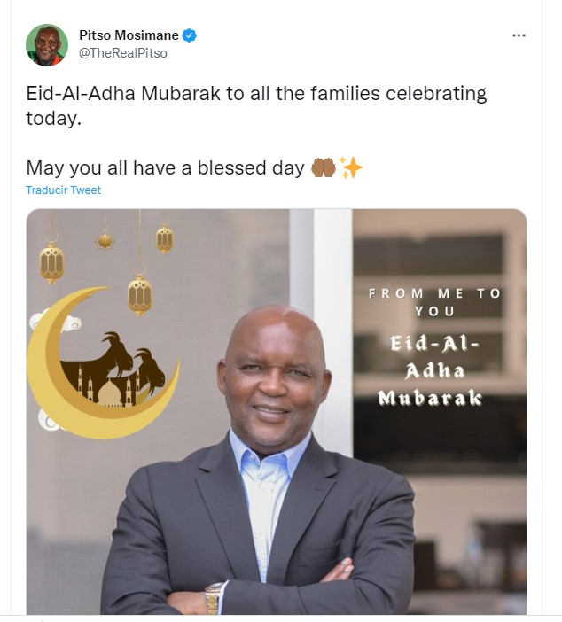
Task: Click the mosque silhouette in the crescent
Action: pos(108,389)
